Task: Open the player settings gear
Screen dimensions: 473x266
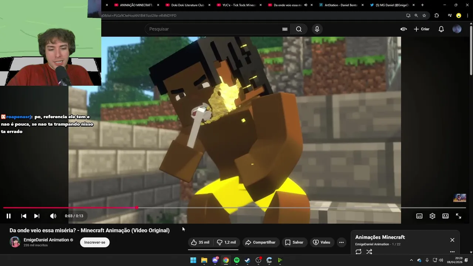Action: coord(432,216)
